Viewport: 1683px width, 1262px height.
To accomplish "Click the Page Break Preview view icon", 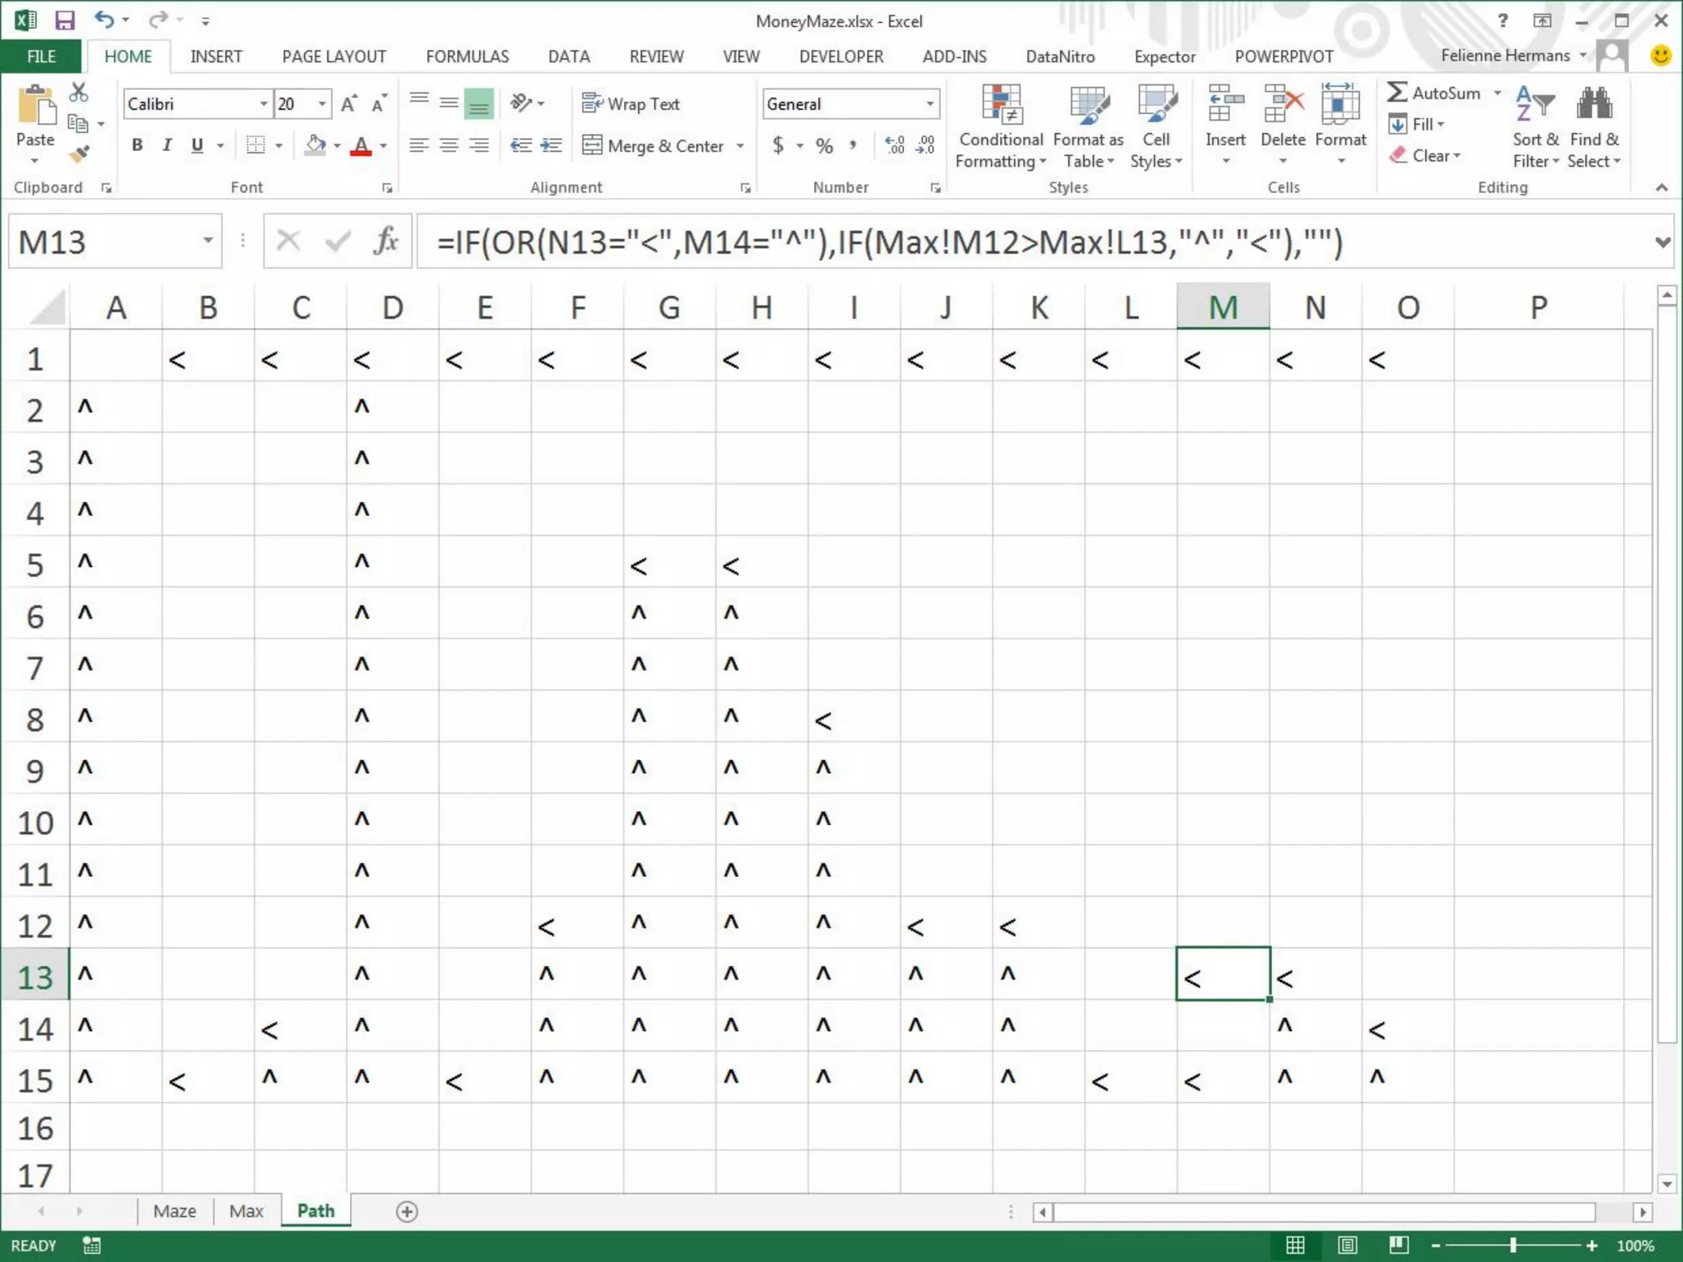I will (1399, 1245).
